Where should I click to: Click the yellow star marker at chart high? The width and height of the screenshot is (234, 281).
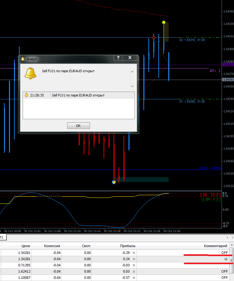coord(164,22)
